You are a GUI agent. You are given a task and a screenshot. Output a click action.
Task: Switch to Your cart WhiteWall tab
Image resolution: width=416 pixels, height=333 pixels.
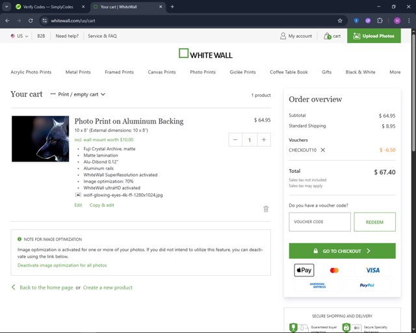click(128, 7)
